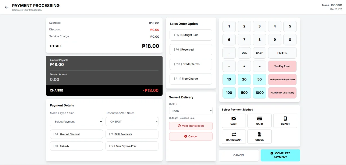Add quick amount 10
Image resolution: width=346 pixels, height=165 pixels.
[x=229, y=79]
